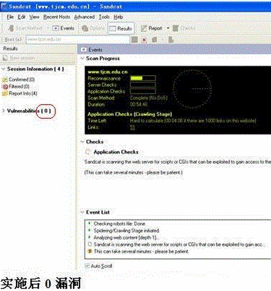The width and height of the screenshot is (271, 291).
Task: Open the Report dropdown arrow
Action: point(168,28)
